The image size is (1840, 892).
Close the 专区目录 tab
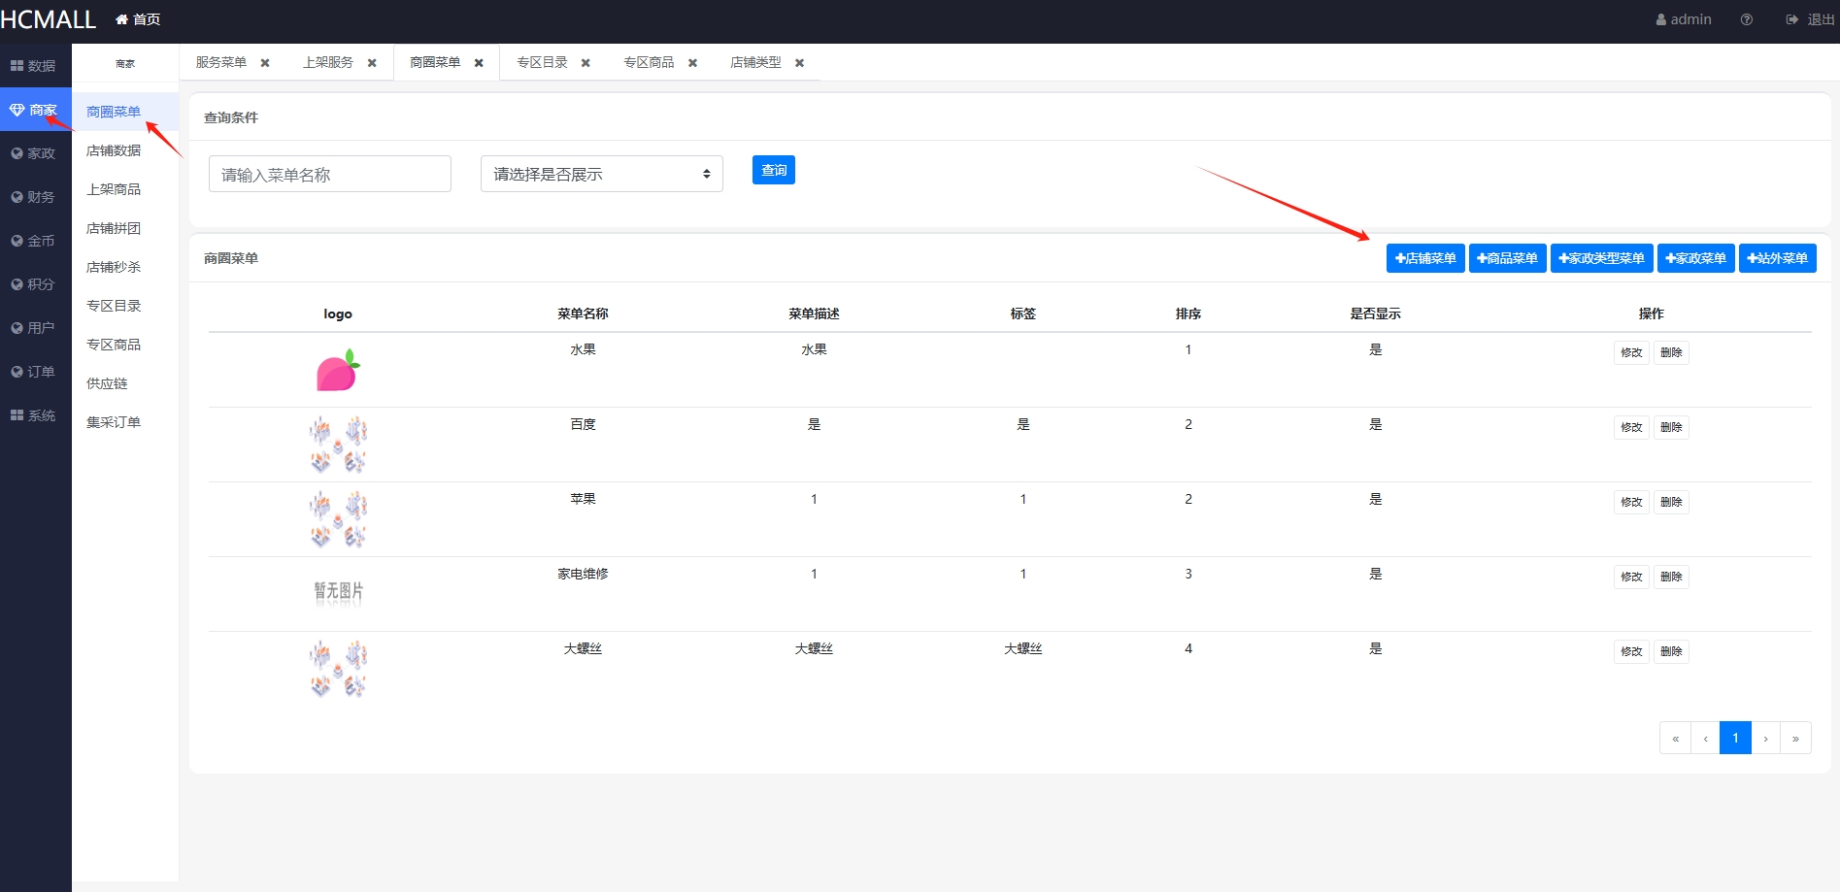coord(585,63)
